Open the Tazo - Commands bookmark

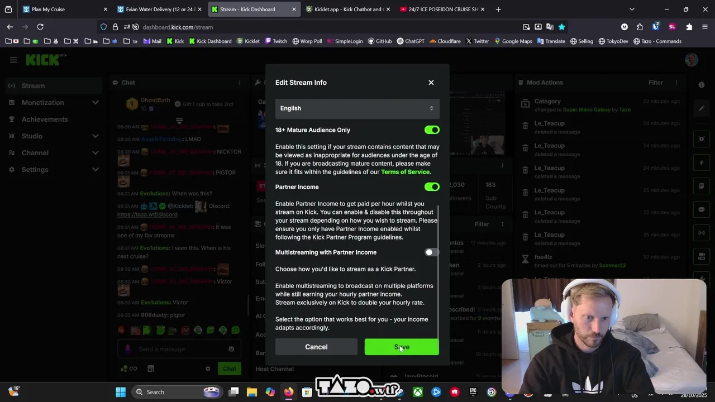click(657, 41)
